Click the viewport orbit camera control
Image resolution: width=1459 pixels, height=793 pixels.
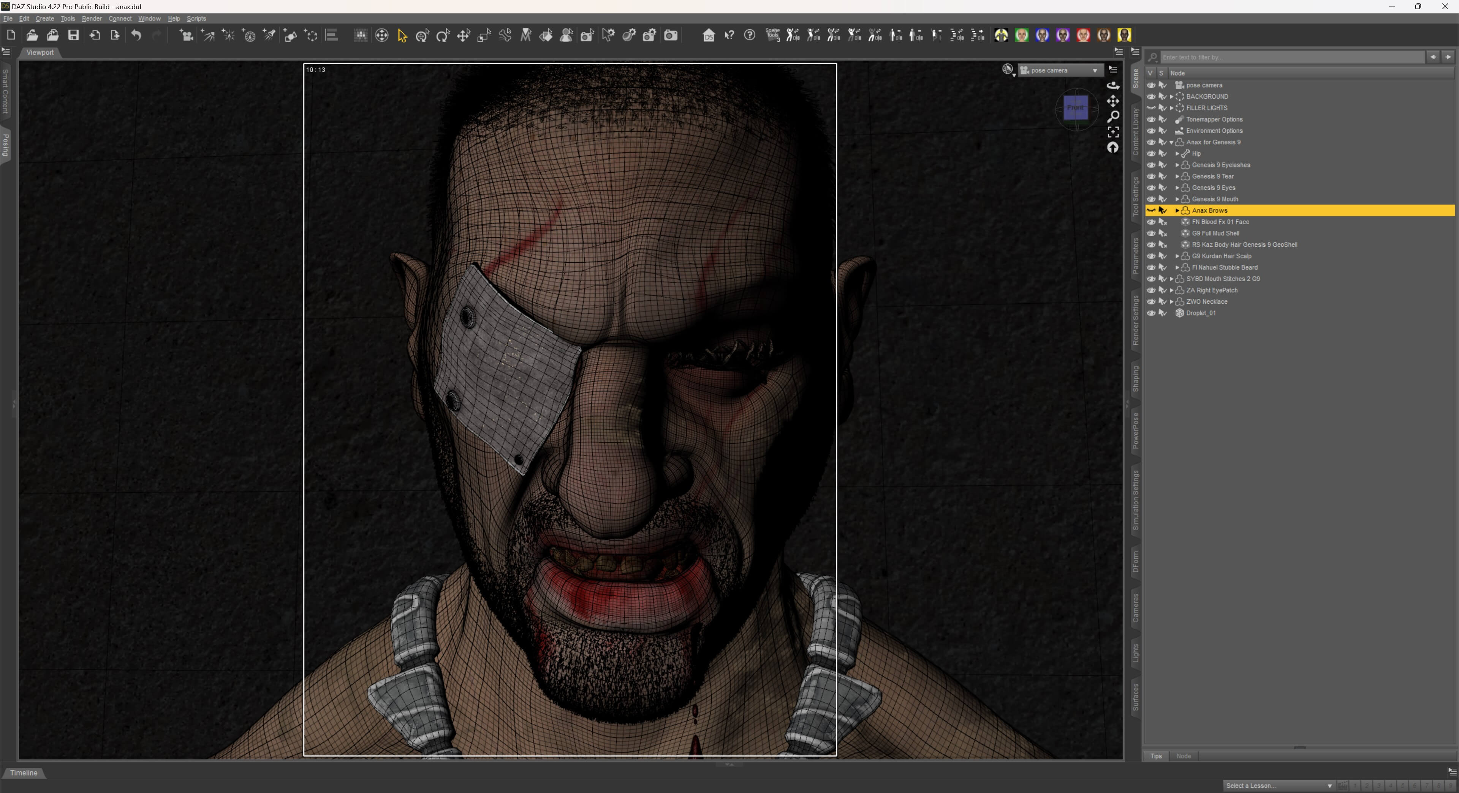(x=1113, y=85)
